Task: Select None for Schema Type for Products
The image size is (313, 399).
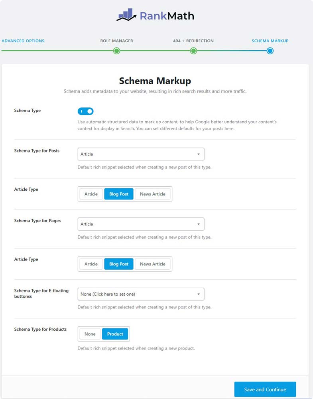Action: (x=90, y=334)
